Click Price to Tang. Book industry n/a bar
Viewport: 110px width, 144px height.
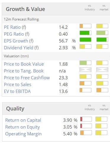point(85,70)
